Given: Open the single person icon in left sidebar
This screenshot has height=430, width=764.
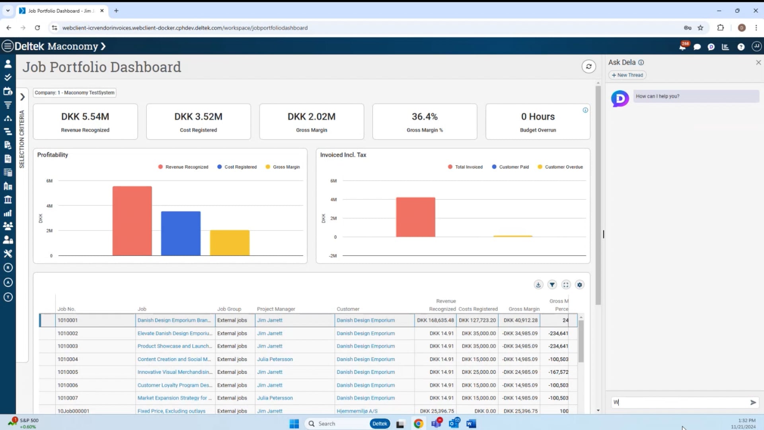Looking at the screenshot, I should point(8,64).
